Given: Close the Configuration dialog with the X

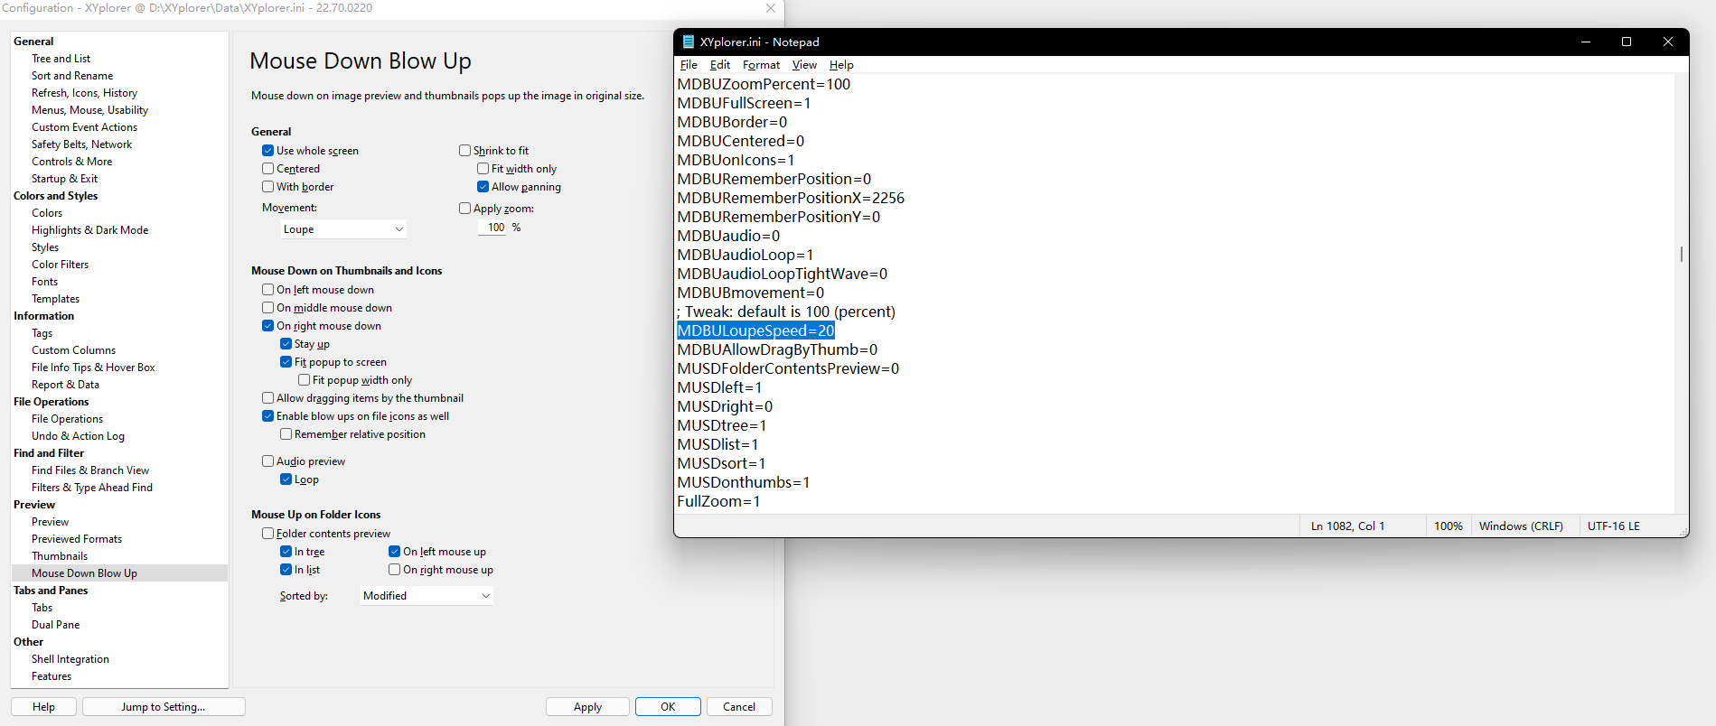Looking at the screenshot, I should click(771, 8).
